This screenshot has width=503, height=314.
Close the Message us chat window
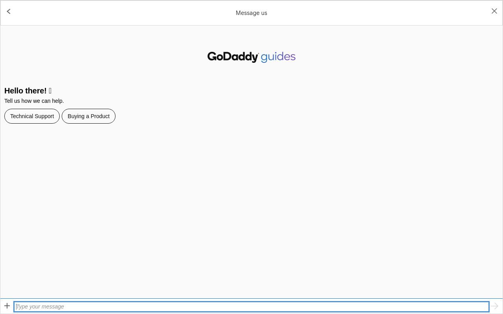click(x=494, y=11)
